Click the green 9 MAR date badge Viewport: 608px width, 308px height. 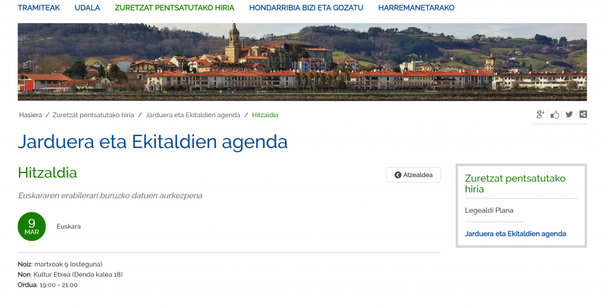32,227
